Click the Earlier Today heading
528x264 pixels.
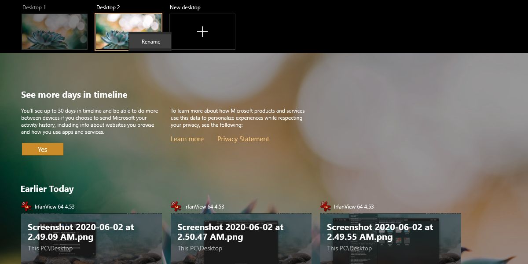[47, 189]
